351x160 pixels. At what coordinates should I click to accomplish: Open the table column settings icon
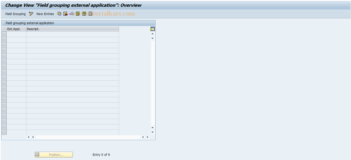153,29
